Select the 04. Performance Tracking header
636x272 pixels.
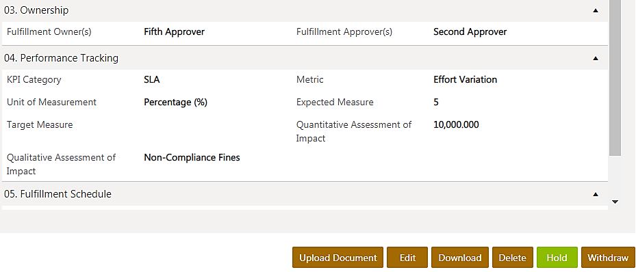305,58
